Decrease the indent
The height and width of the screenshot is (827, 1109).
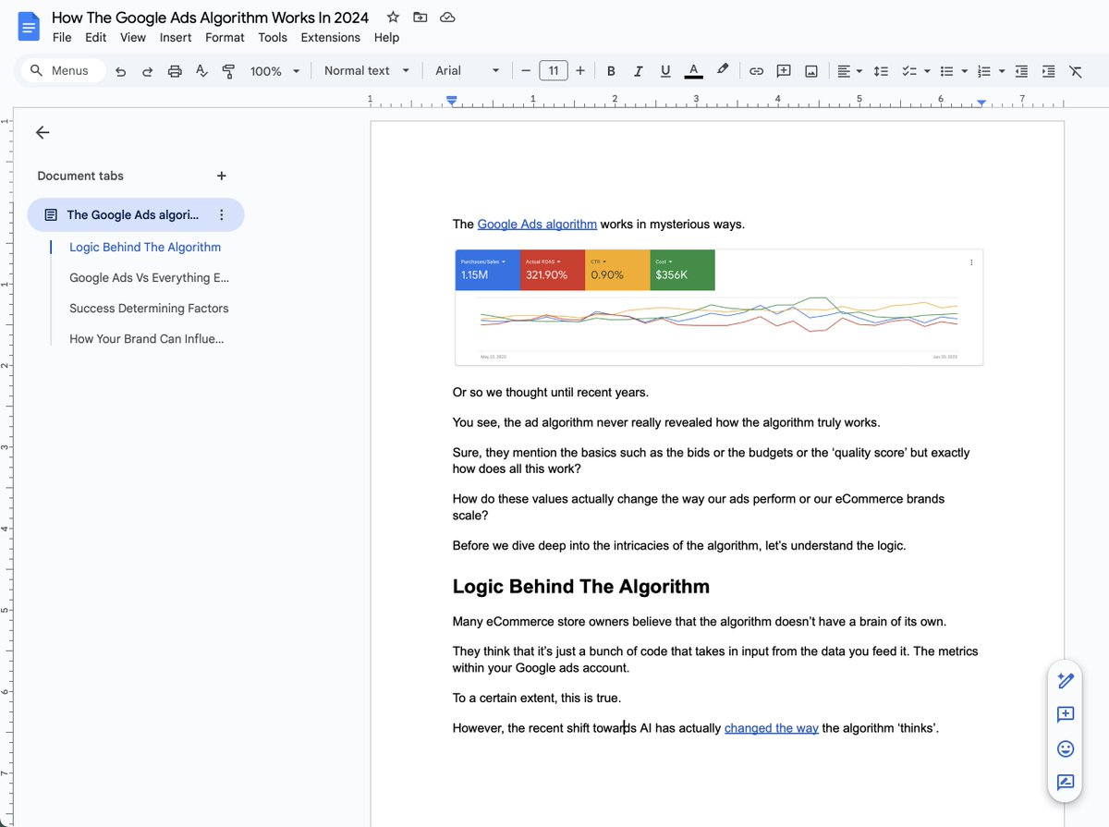click(1021, 71)
